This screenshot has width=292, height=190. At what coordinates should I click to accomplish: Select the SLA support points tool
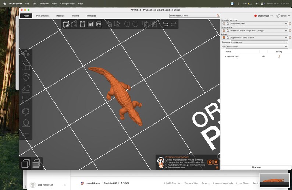pos(26,123)
